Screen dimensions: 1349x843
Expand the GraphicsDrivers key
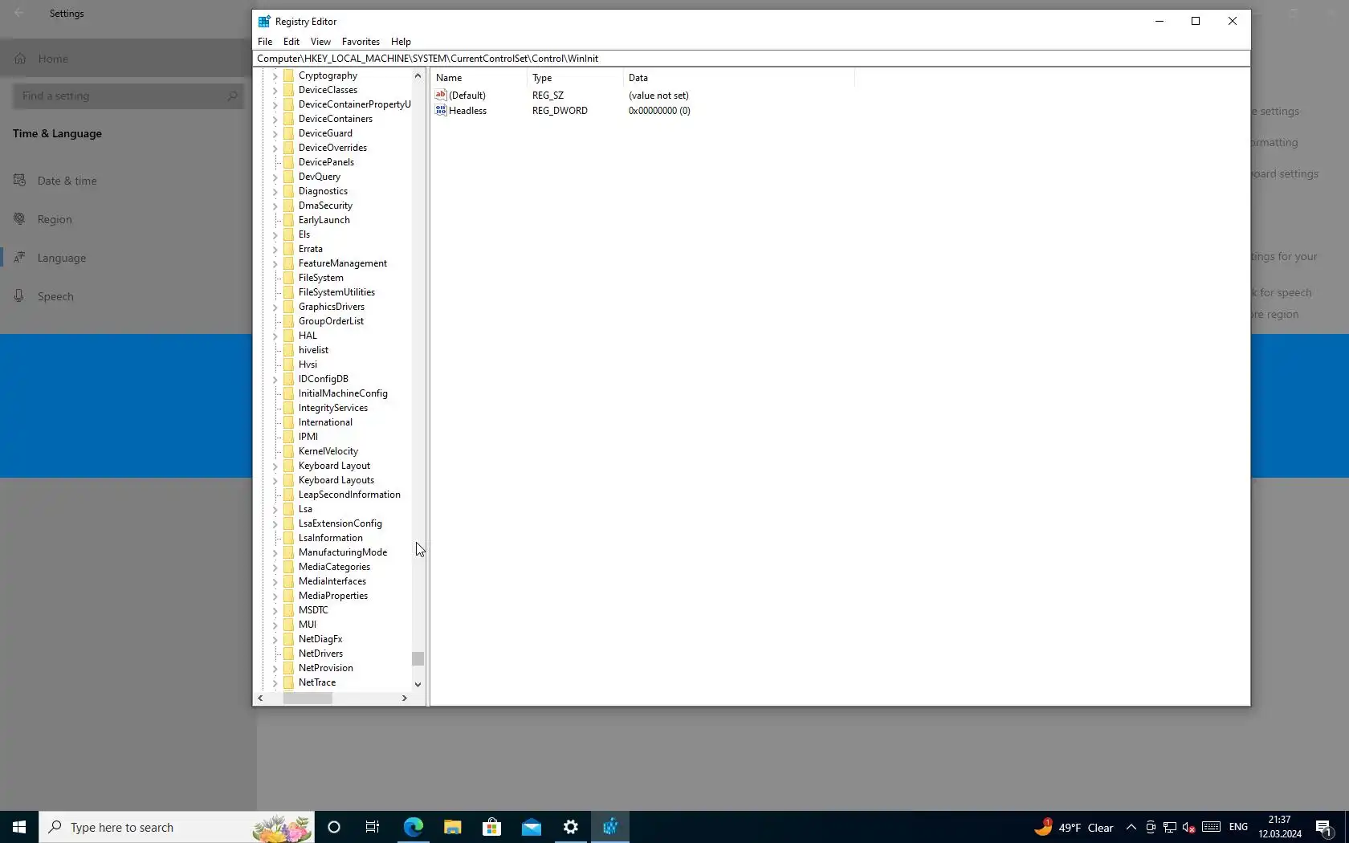pyautogui.click(x=275, y=307)
